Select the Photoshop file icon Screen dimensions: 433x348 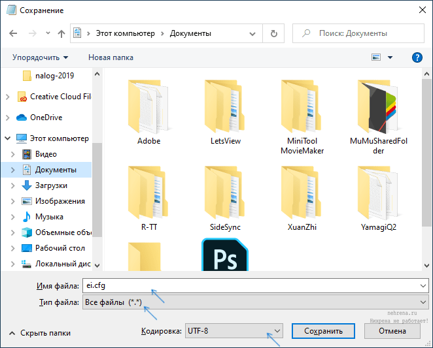click(225, 255)
